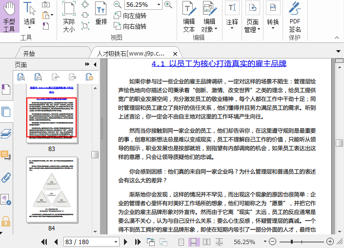The height and width of the screenshot is (248, 344).
Task: Open Edit Text tool (编辑文本)
Action: [189, 17]
